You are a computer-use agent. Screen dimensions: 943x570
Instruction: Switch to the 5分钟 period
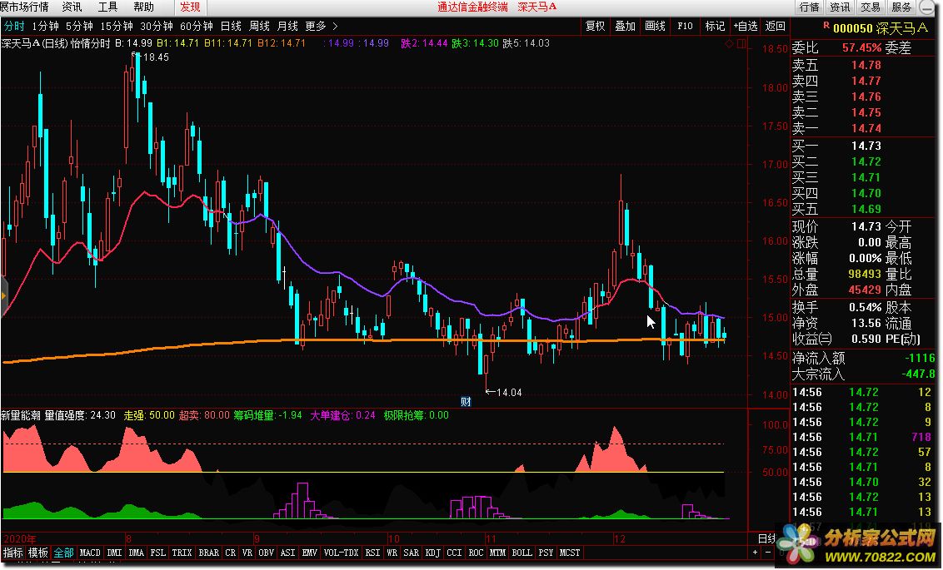79,27
